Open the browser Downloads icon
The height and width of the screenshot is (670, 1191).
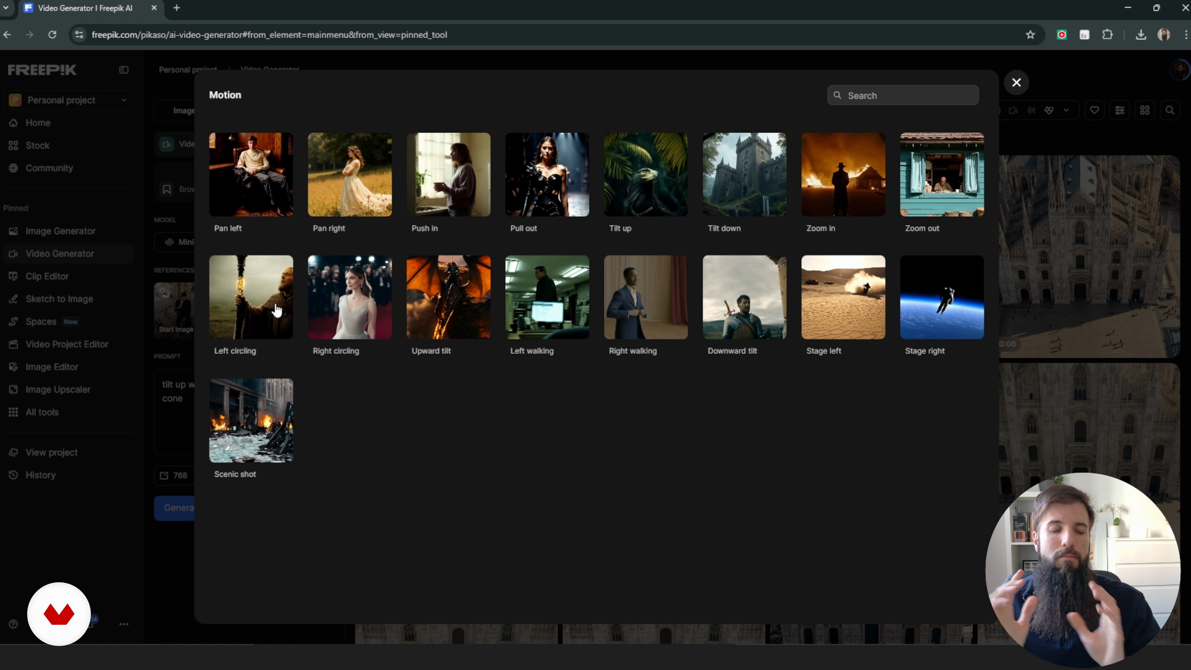tap(1141, 35)
